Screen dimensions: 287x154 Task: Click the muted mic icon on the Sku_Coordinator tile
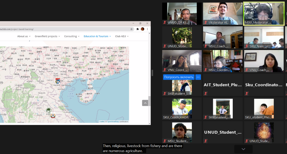coord(247,94)
